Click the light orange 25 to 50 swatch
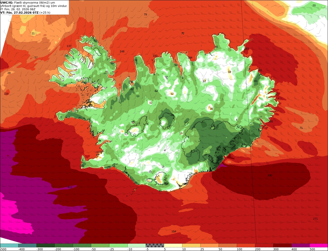328x251 pixels. point(209,245)
